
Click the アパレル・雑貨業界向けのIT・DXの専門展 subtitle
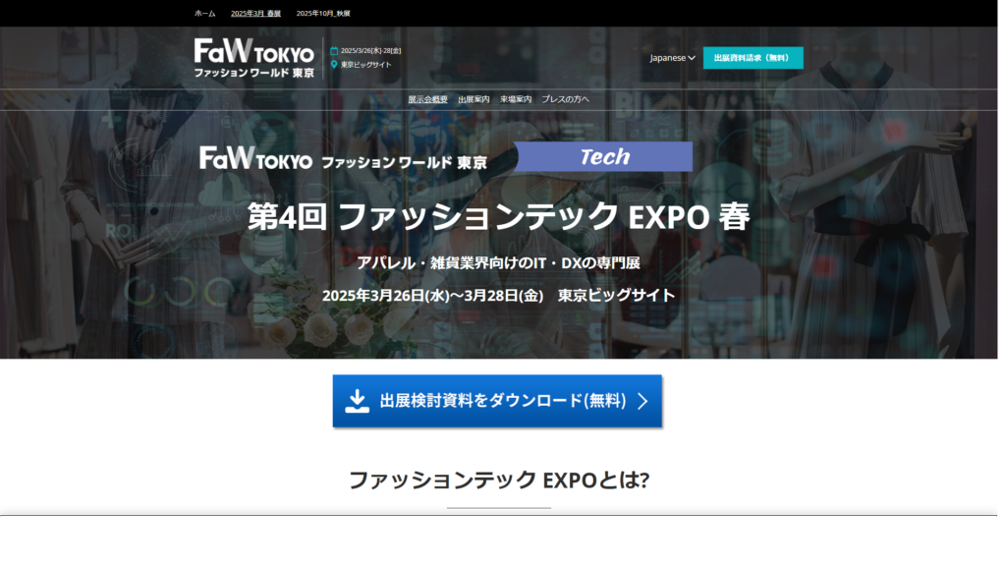click(498, 262)
